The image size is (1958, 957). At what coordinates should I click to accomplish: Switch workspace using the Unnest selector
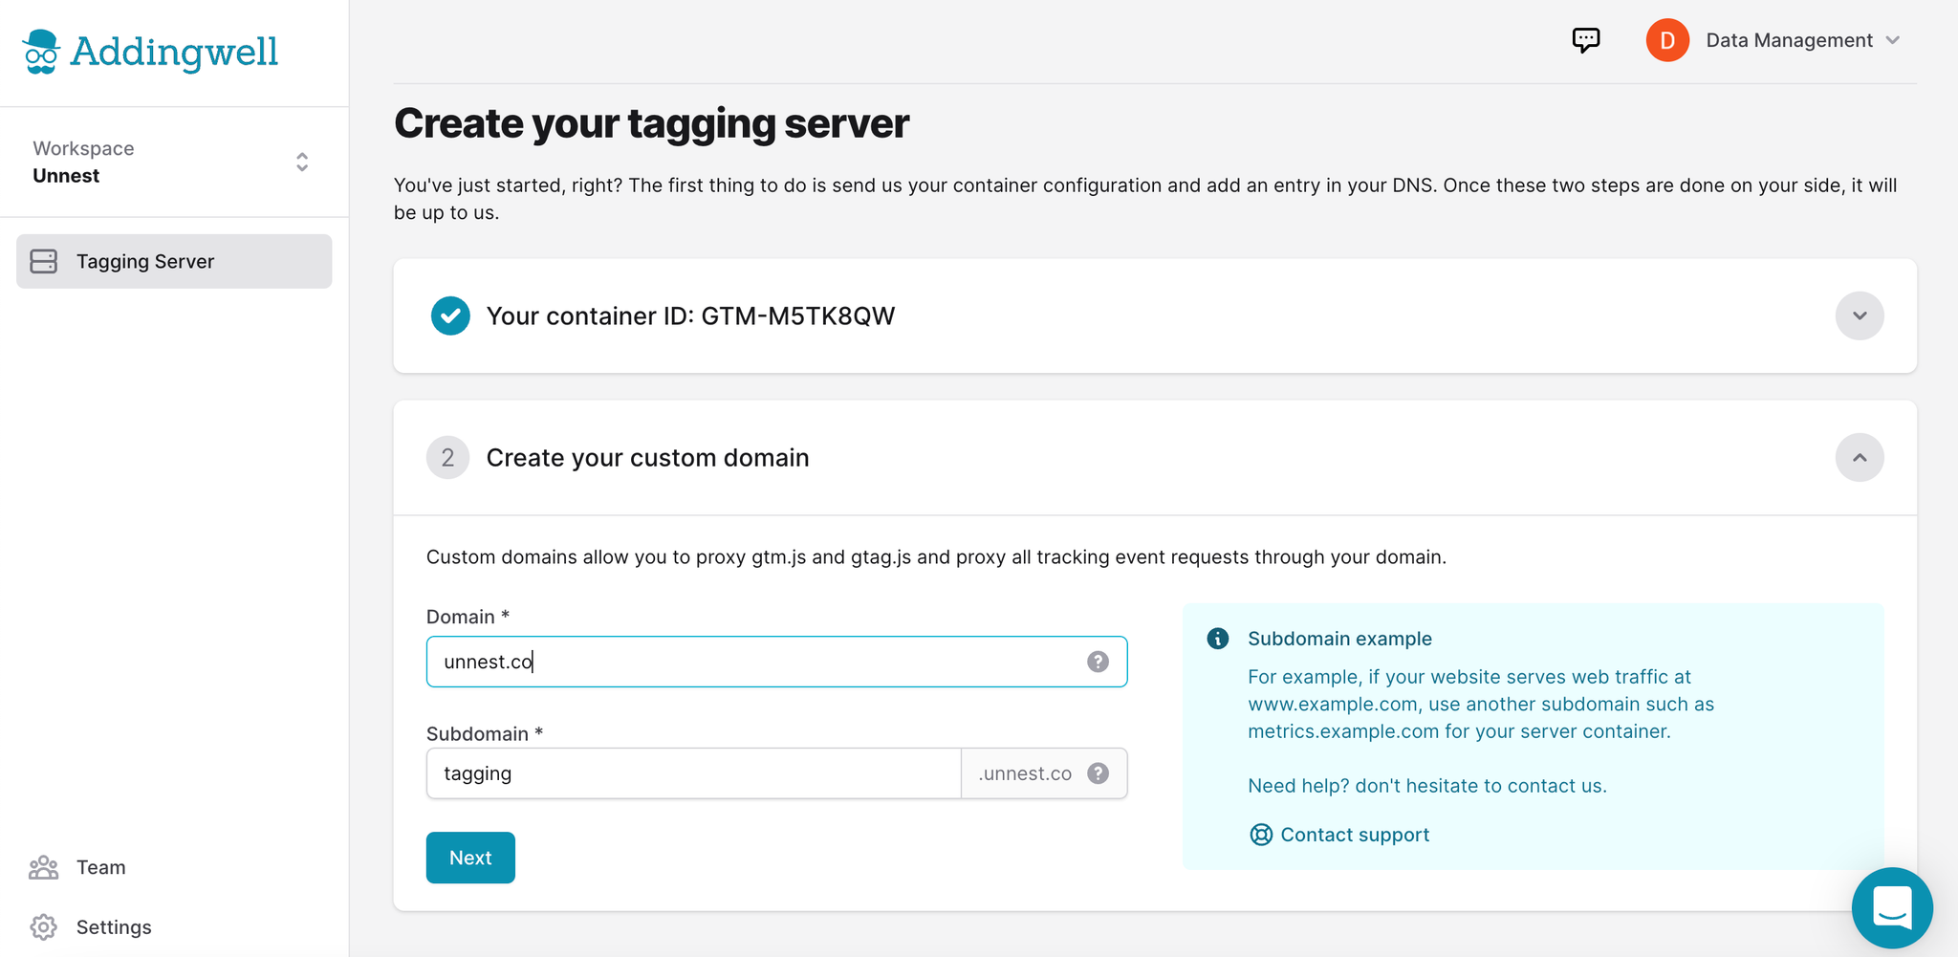tap(173, 162)
